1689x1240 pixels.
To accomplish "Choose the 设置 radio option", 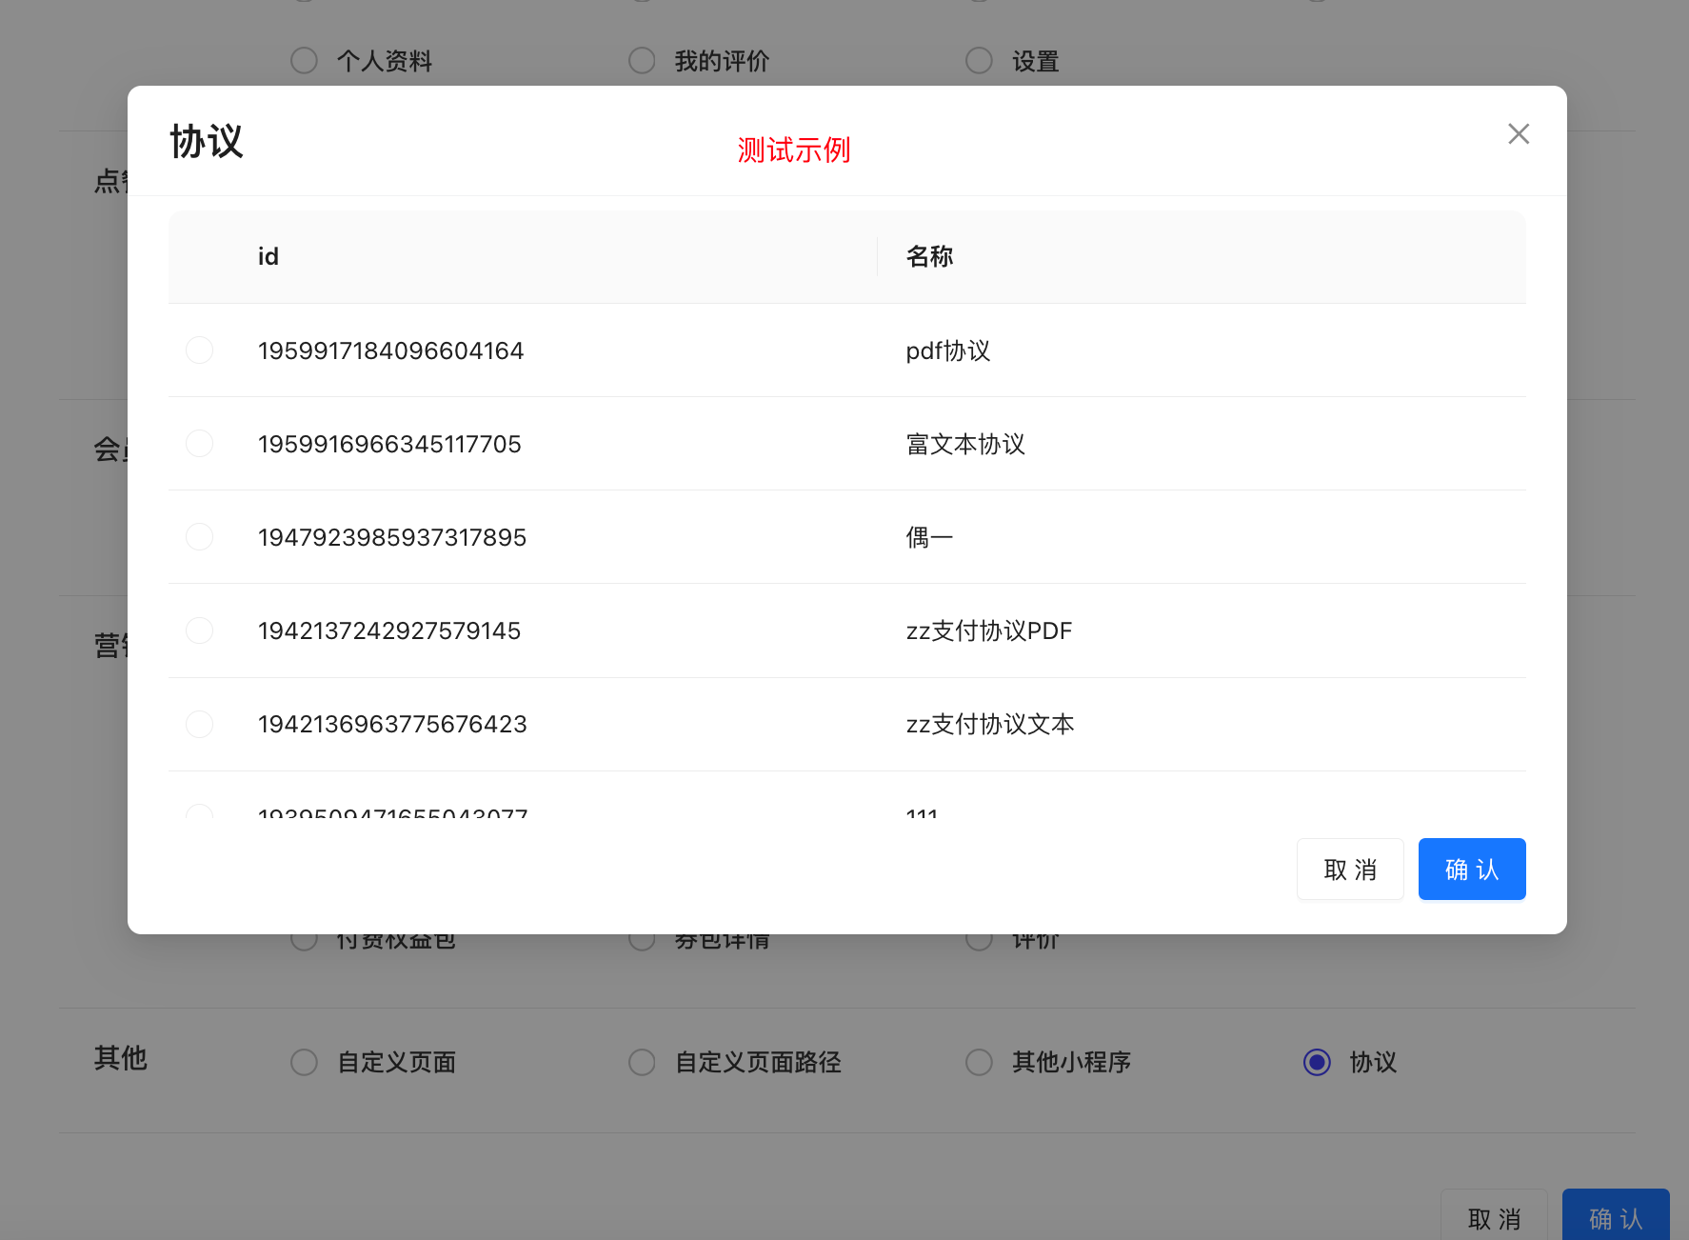I will coord(979,61).
